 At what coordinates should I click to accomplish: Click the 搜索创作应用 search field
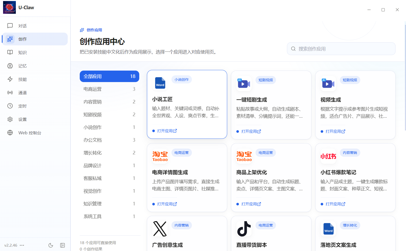click(341, 49)
